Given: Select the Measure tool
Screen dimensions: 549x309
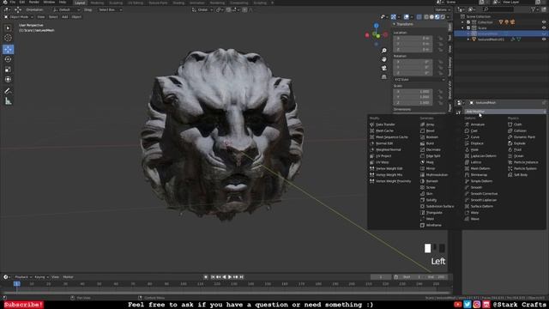Looking at the screenshot, I should [x=8, y=101].
